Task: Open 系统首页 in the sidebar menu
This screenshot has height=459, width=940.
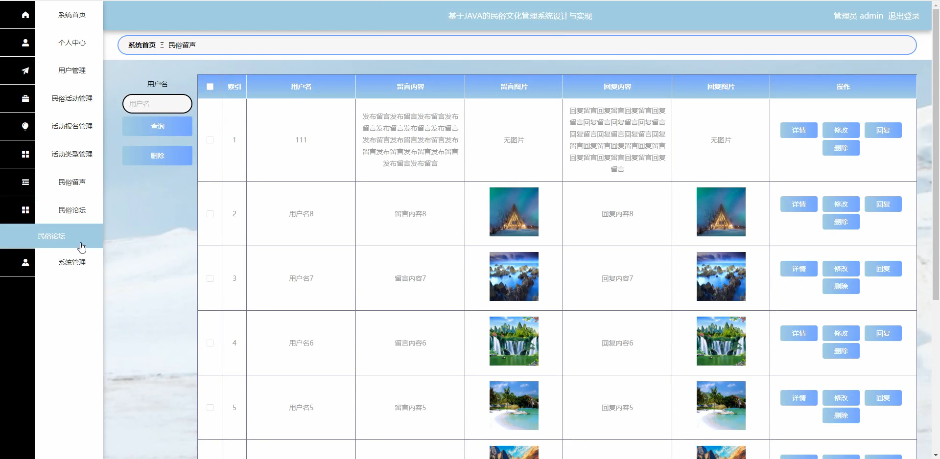Action: click(72, 15)
